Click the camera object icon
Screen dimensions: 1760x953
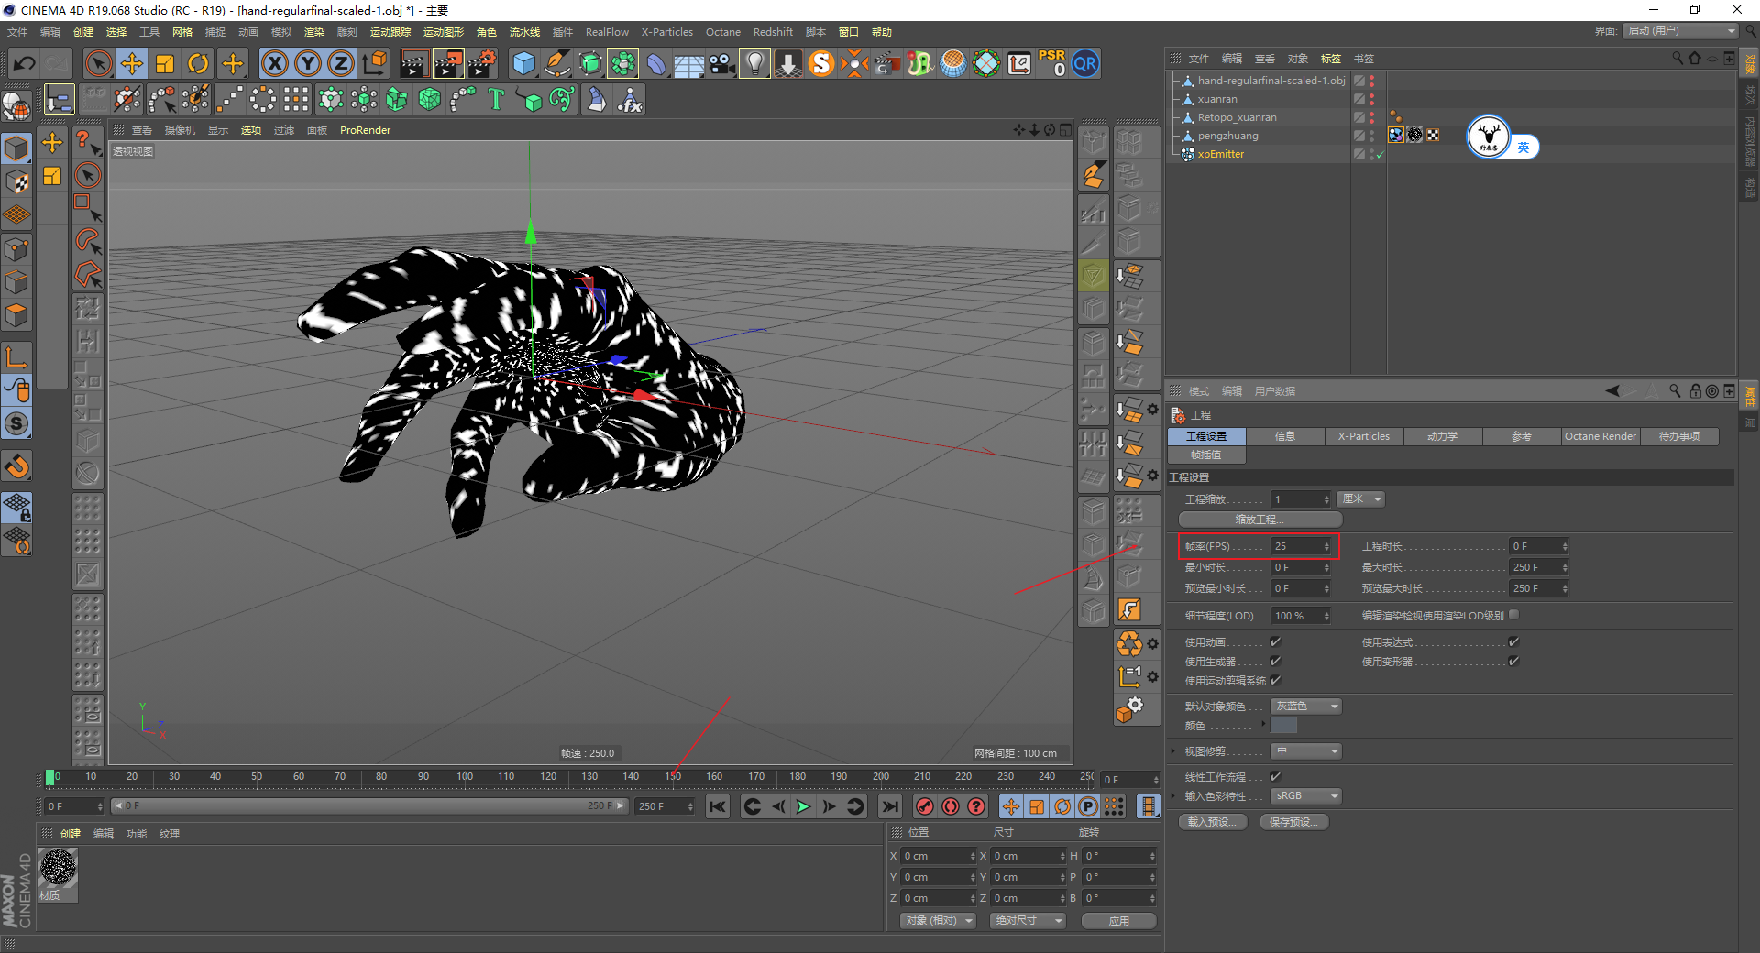point(721,63)
